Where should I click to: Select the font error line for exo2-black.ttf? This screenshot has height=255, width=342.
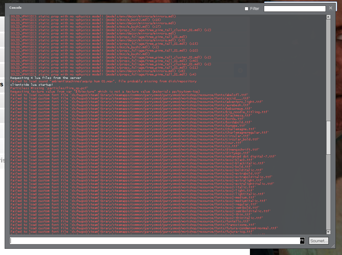click(x=132, y=160)
